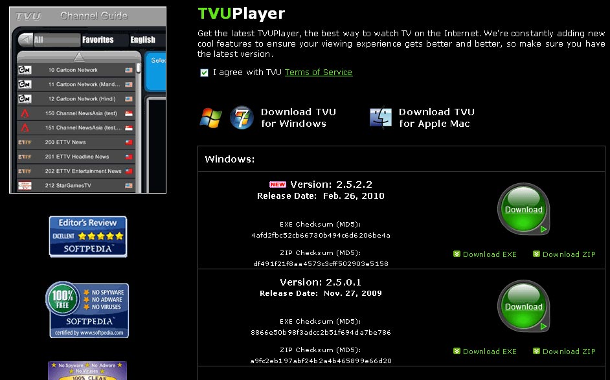
Task: Click the channel list scrollbar handle
Action: [x=138, y=69]
